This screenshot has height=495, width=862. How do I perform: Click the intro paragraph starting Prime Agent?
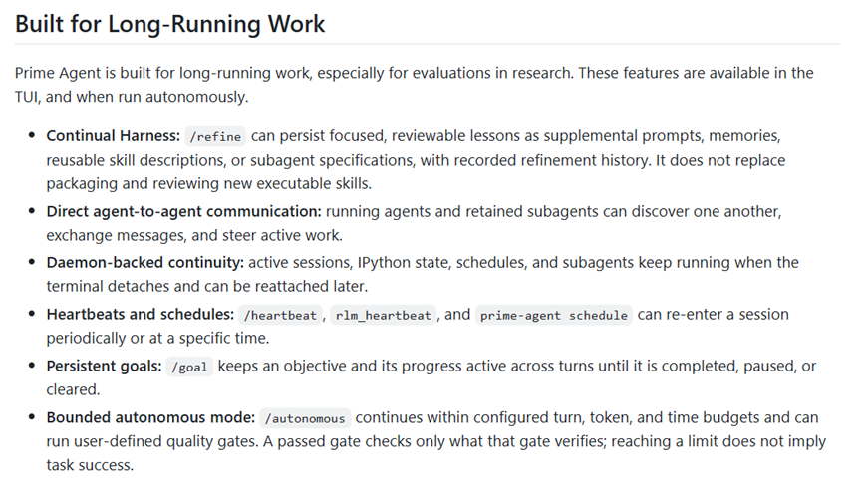[414, 85]
